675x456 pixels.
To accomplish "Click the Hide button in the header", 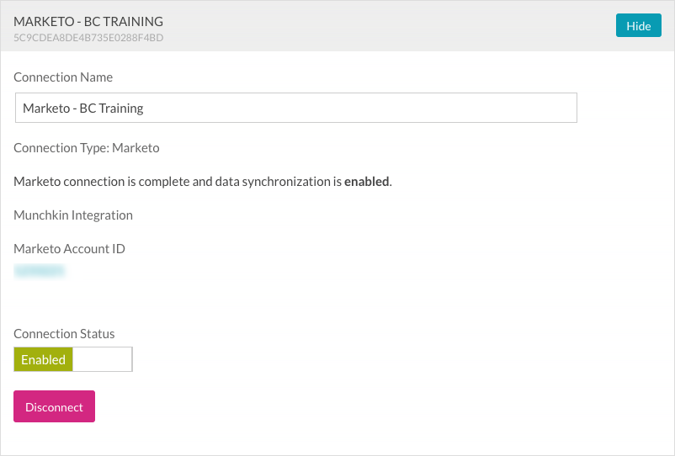I will pyautogui.click(x=638, y=26).
